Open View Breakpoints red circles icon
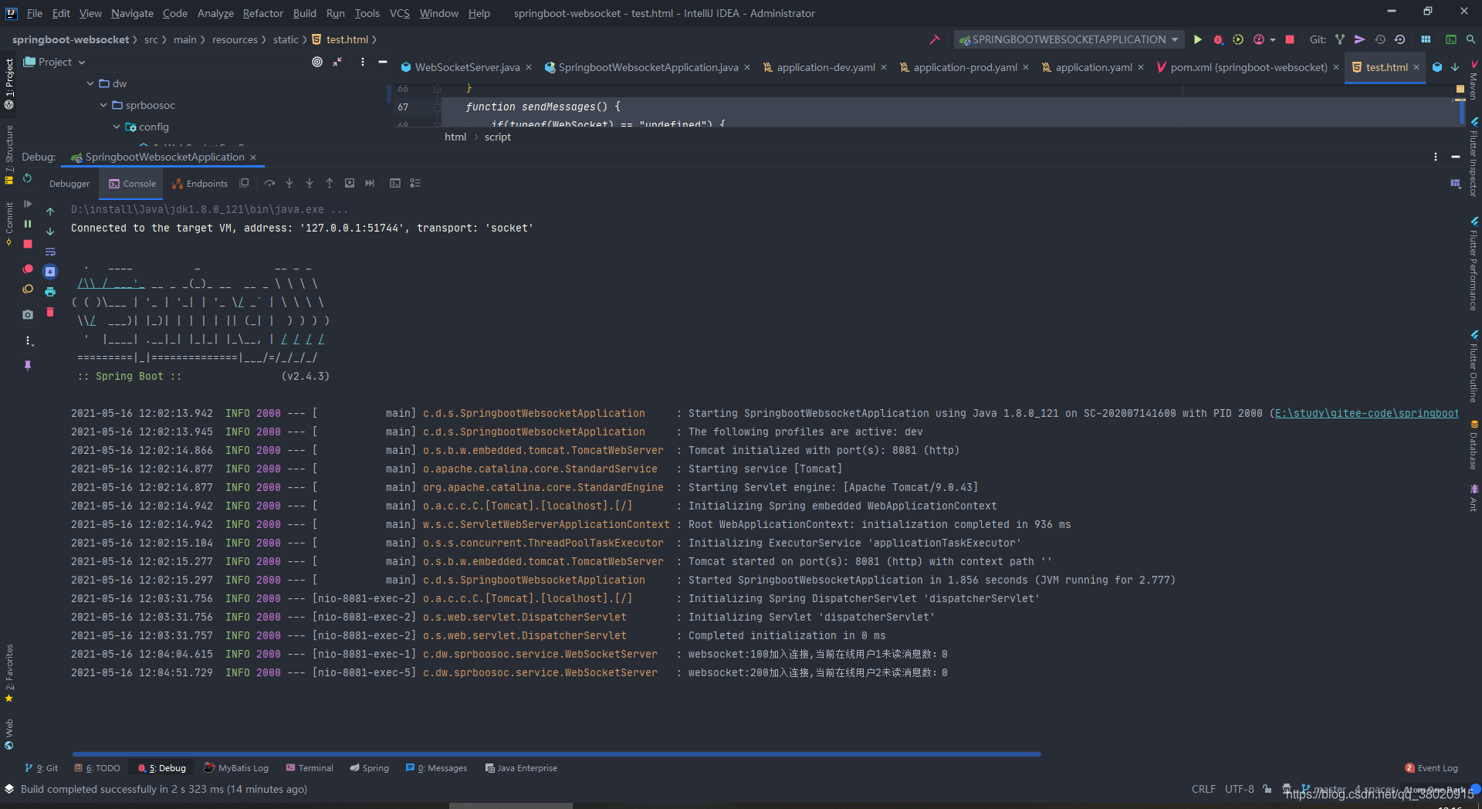 coord(28,269)
